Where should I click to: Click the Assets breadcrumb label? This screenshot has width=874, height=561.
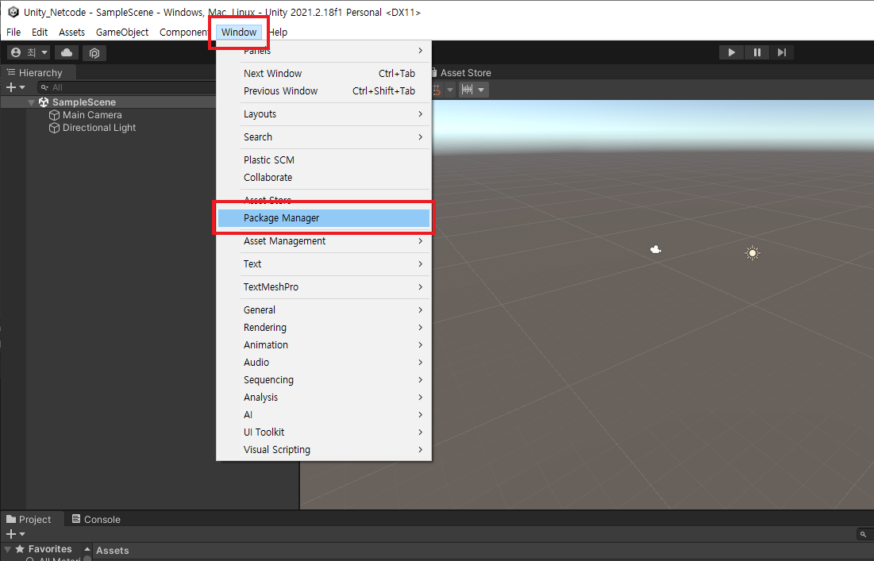[x=112, y=551]
